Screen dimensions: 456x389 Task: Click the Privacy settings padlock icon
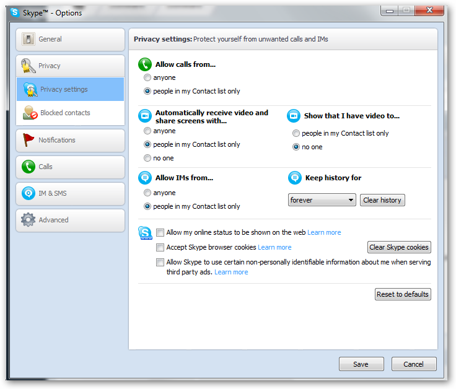click(30, 90)
